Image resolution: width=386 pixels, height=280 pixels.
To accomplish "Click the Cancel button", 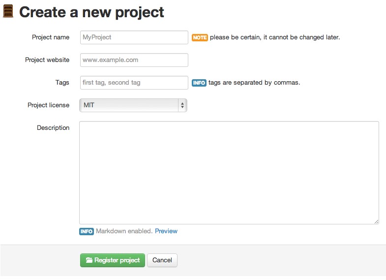I will tap(162, 260).
